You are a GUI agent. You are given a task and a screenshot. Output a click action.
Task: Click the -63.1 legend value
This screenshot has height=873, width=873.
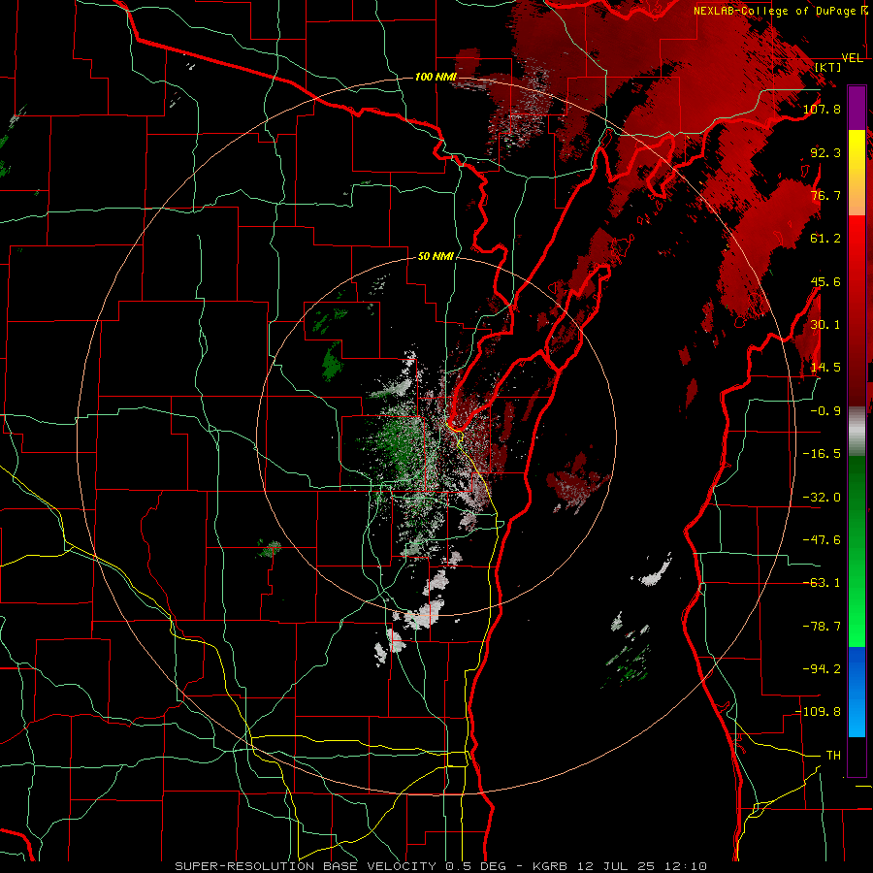pyautogui.click(x=822, y=583)
